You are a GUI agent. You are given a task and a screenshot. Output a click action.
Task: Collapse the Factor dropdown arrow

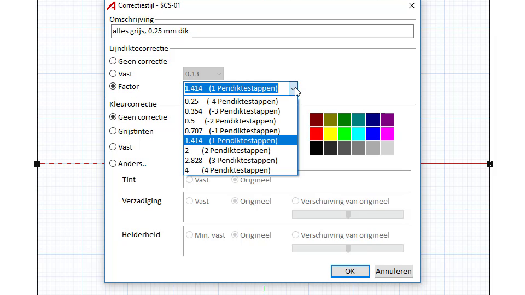pos(294,88)
